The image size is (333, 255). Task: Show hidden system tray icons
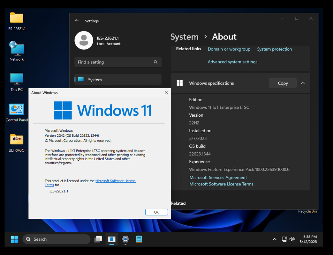coord(275,239)
